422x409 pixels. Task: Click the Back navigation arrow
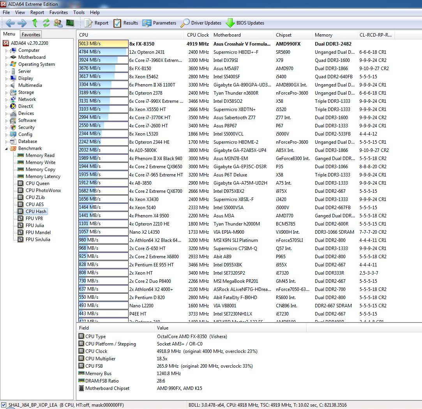pos(10,23)
